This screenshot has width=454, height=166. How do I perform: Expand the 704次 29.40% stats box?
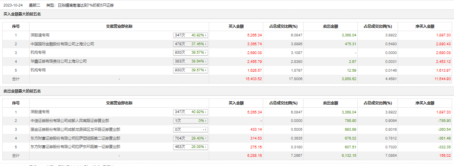click(x=190, y=138)
